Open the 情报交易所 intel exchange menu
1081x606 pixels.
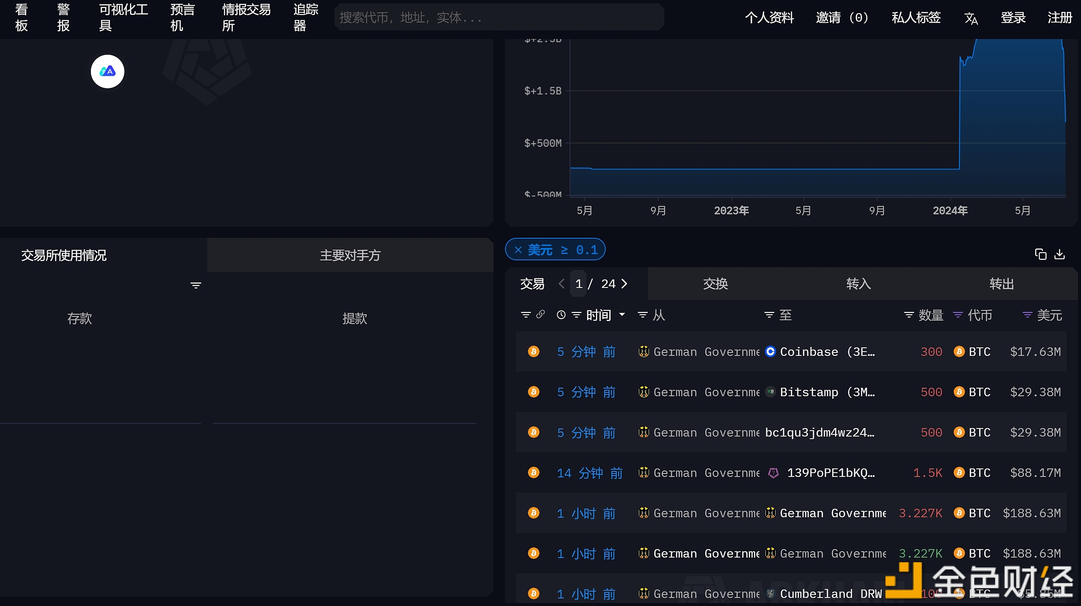tap(246, 18)
